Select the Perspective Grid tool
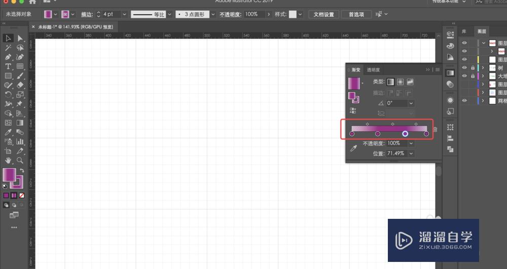The width and height of the screenshot is (507, 269). pyautogui.click(x=20, y=113)
